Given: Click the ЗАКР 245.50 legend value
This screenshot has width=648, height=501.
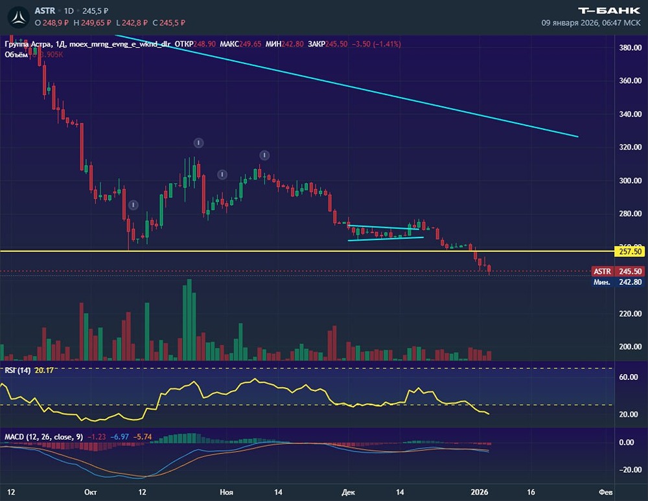Looking at the screenshot, I should tap(328, 44).
